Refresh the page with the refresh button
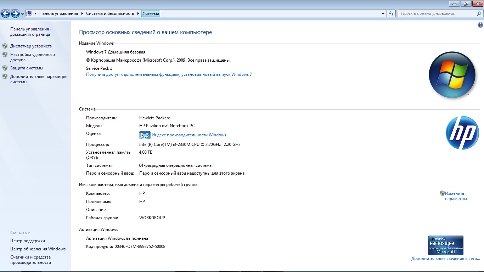484x272 pixels. pyautogui.click(x=391, y=13)
